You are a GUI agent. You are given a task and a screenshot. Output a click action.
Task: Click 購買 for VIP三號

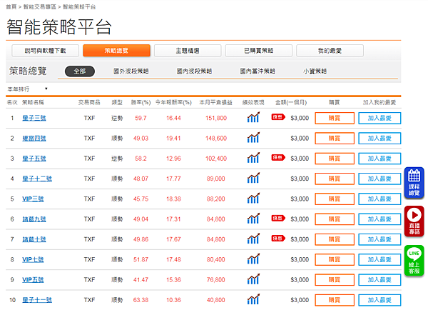[335, 199]
